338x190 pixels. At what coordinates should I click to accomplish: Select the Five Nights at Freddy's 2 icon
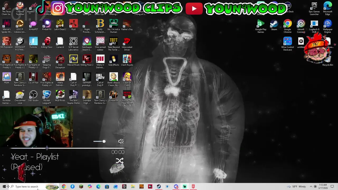coord(20,61)
